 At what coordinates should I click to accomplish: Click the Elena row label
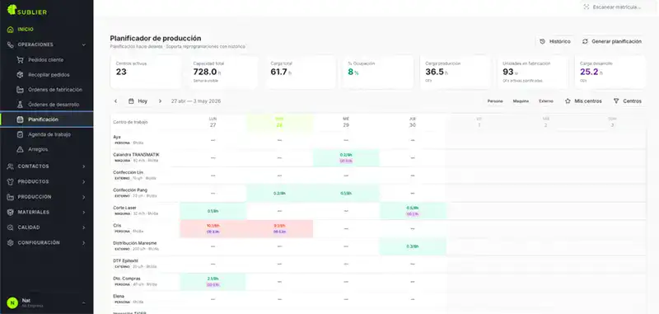pyautogui.click(x=119, y=296)
